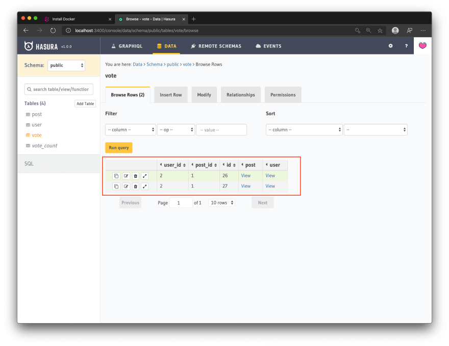Image resolution: width=449 pixels, height=346 pixels.
Task: Open the Sort order dropdown
Action: click(376, 129)
